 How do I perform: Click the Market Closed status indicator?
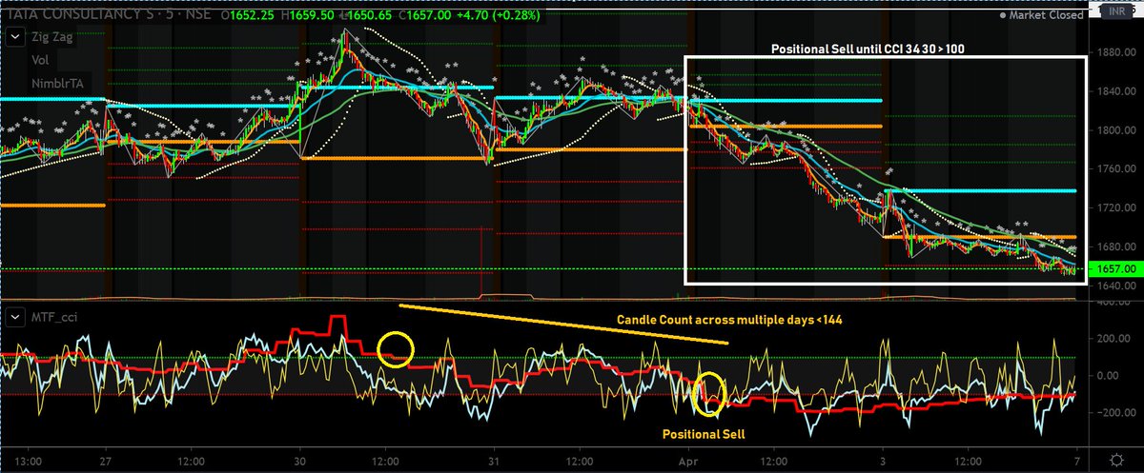(x=1042, y=14)
